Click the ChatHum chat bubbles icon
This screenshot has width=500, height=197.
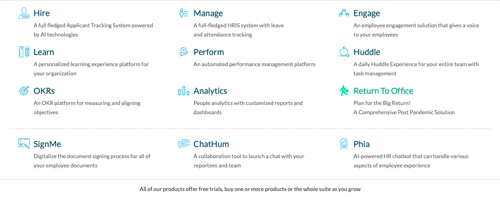coord(184,144)
